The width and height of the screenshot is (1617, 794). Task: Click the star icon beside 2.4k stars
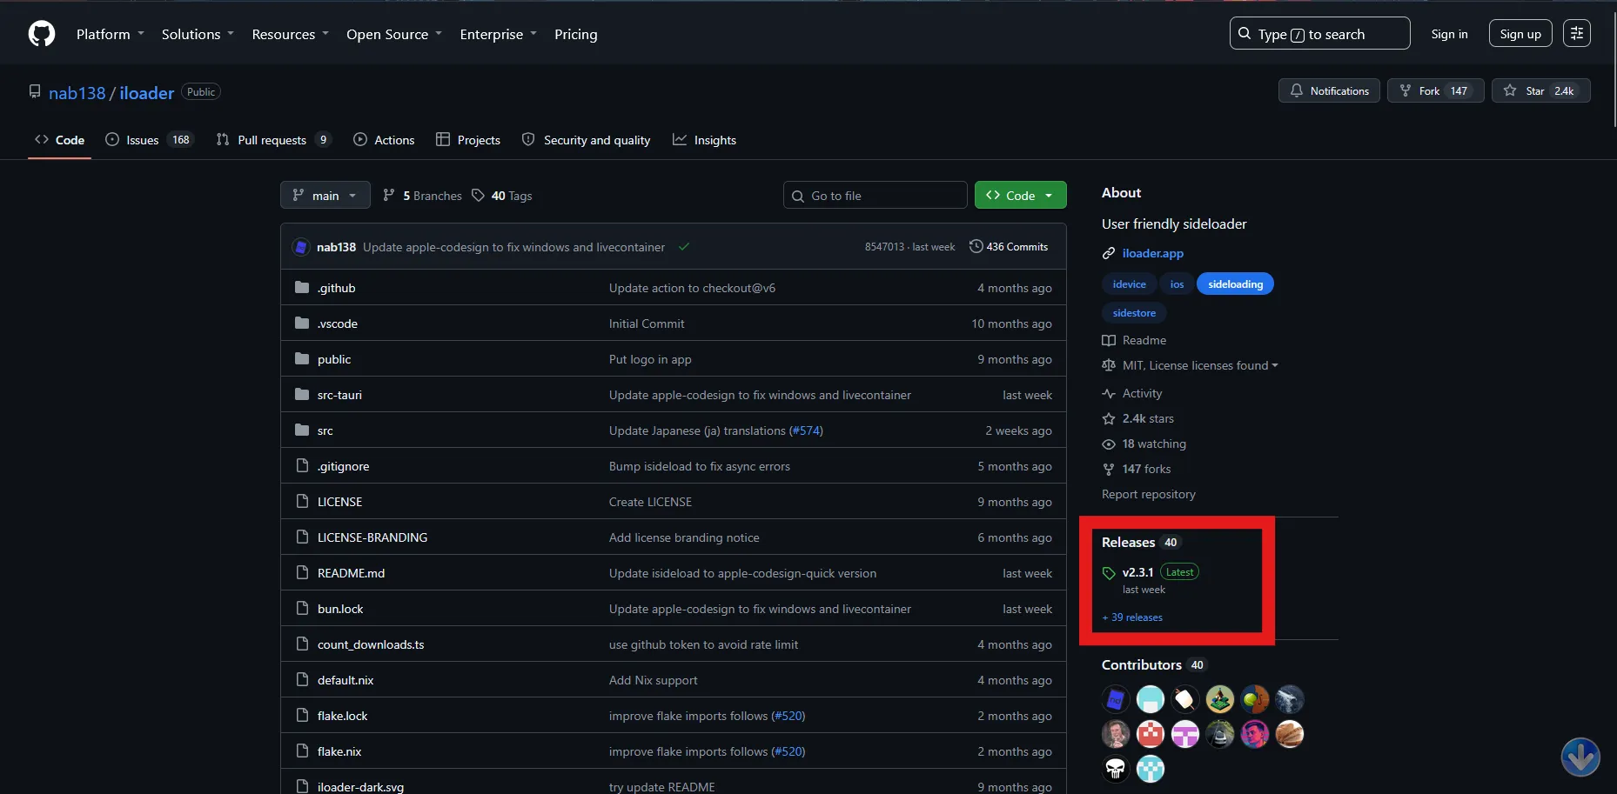(x=1109, y=418)
